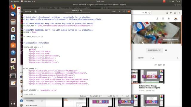
Task: Click the line 'ROOT_URLCONF = mywebsite.urls'
Action: pos(40,90)
